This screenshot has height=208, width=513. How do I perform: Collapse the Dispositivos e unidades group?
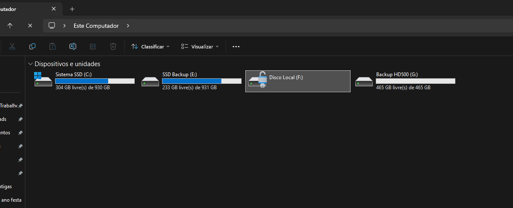point(30,64)
